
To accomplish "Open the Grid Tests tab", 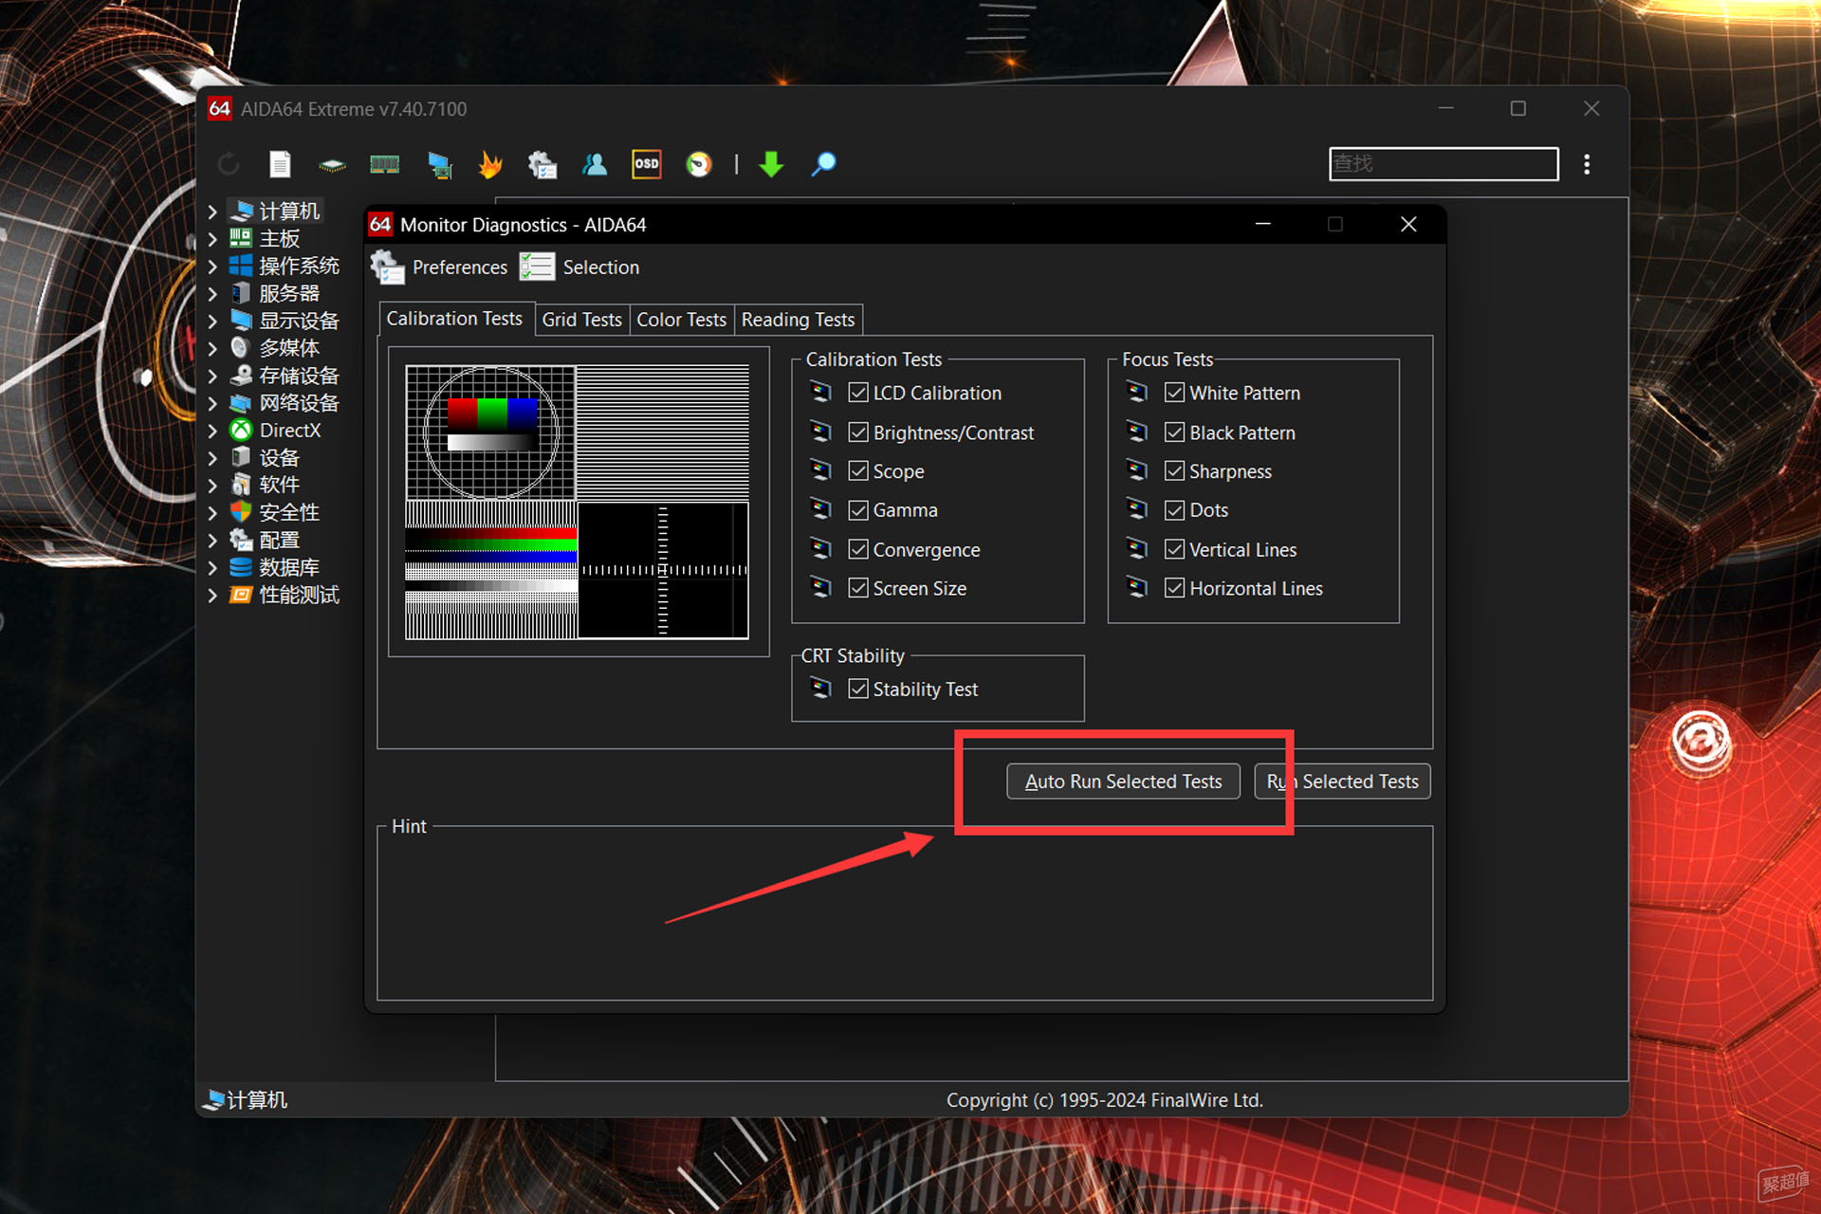I will [x=581, y=320].
